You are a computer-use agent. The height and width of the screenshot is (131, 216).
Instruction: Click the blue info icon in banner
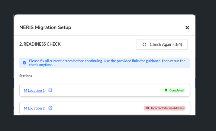(24, 63)
